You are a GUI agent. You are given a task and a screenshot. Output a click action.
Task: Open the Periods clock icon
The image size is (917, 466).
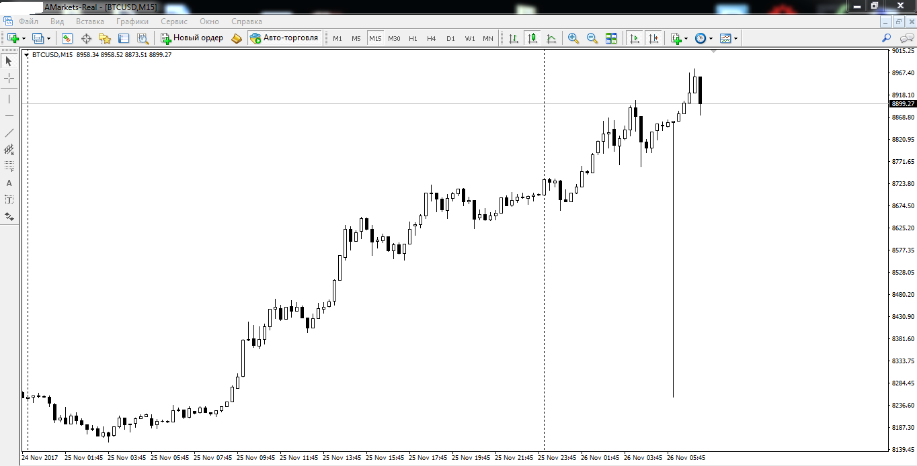701,38
